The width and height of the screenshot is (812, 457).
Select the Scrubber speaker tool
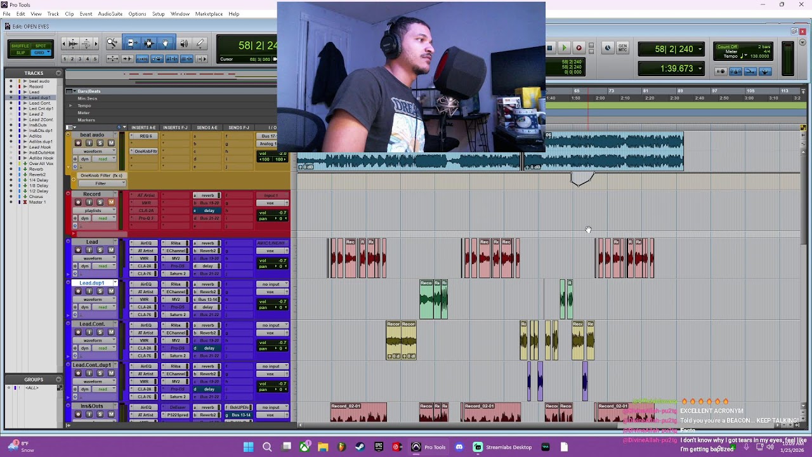(183, 43)
